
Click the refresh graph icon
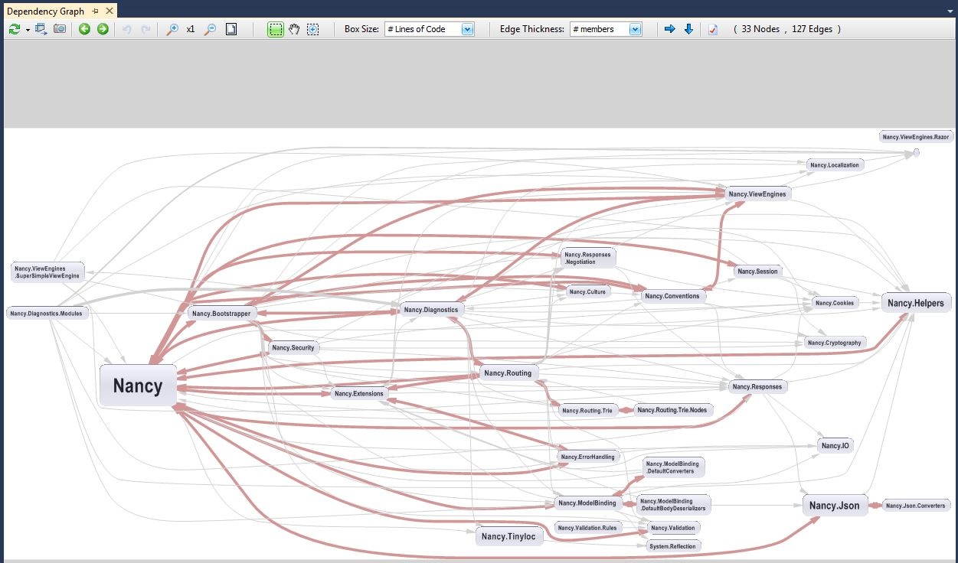tap(15, 29)
